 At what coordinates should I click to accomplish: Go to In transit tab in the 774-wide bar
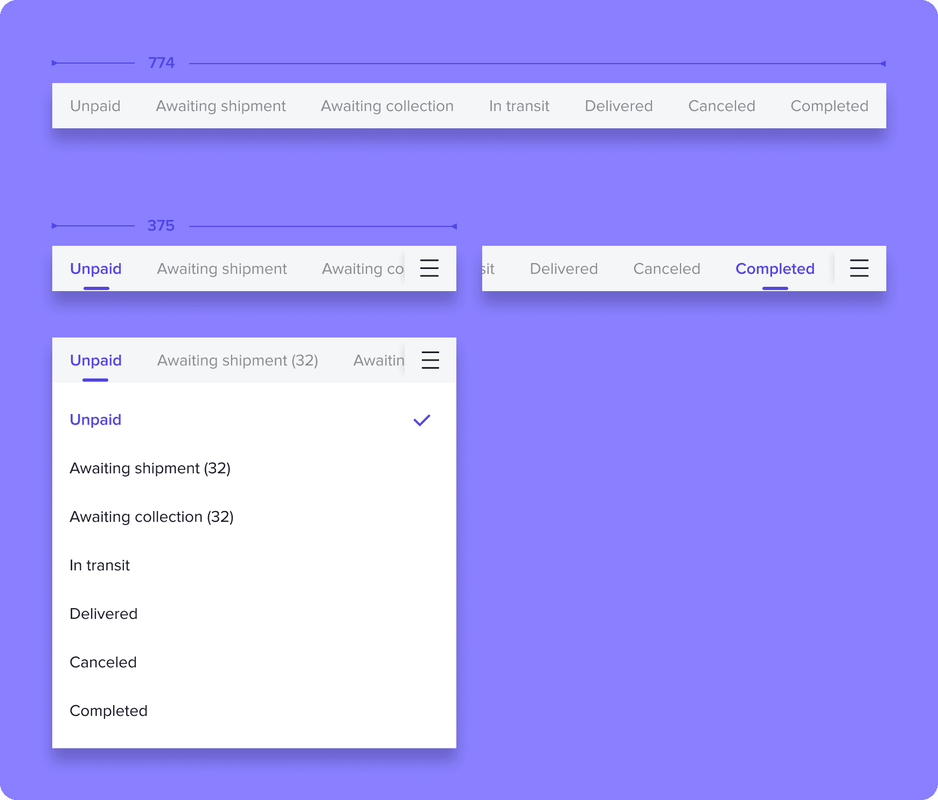tap(519, 106)
